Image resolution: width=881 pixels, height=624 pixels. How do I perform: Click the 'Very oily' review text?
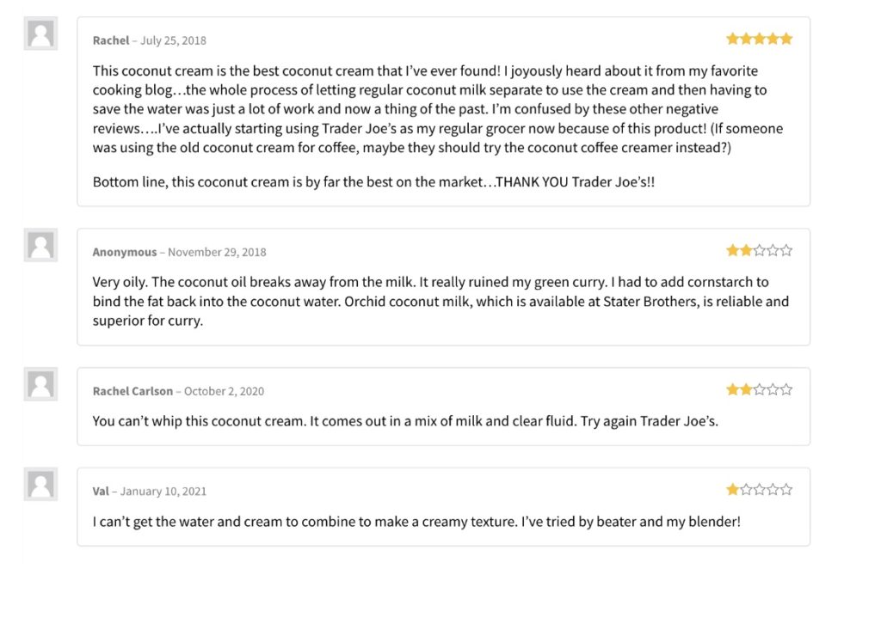tap(440, 302)
